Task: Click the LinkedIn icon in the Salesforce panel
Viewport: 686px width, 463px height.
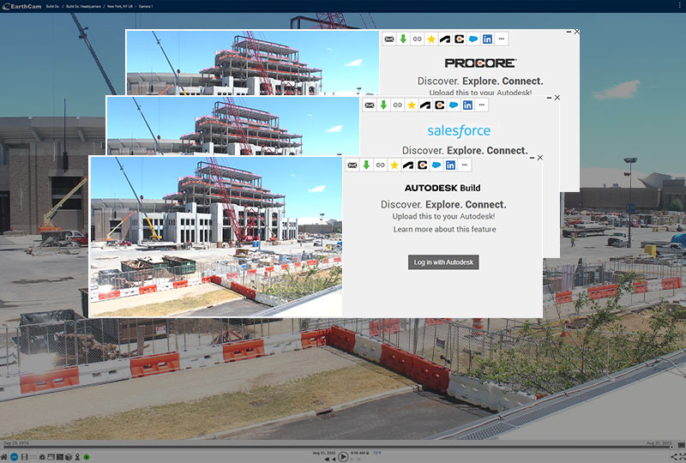Action: [x=467, y=105]
